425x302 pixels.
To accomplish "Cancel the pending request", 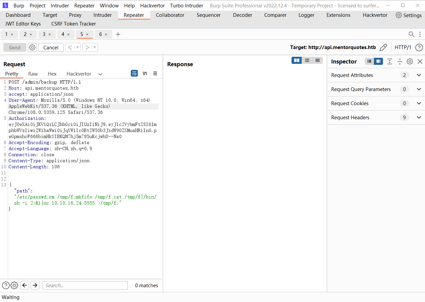I will click(x=51, y=47).
